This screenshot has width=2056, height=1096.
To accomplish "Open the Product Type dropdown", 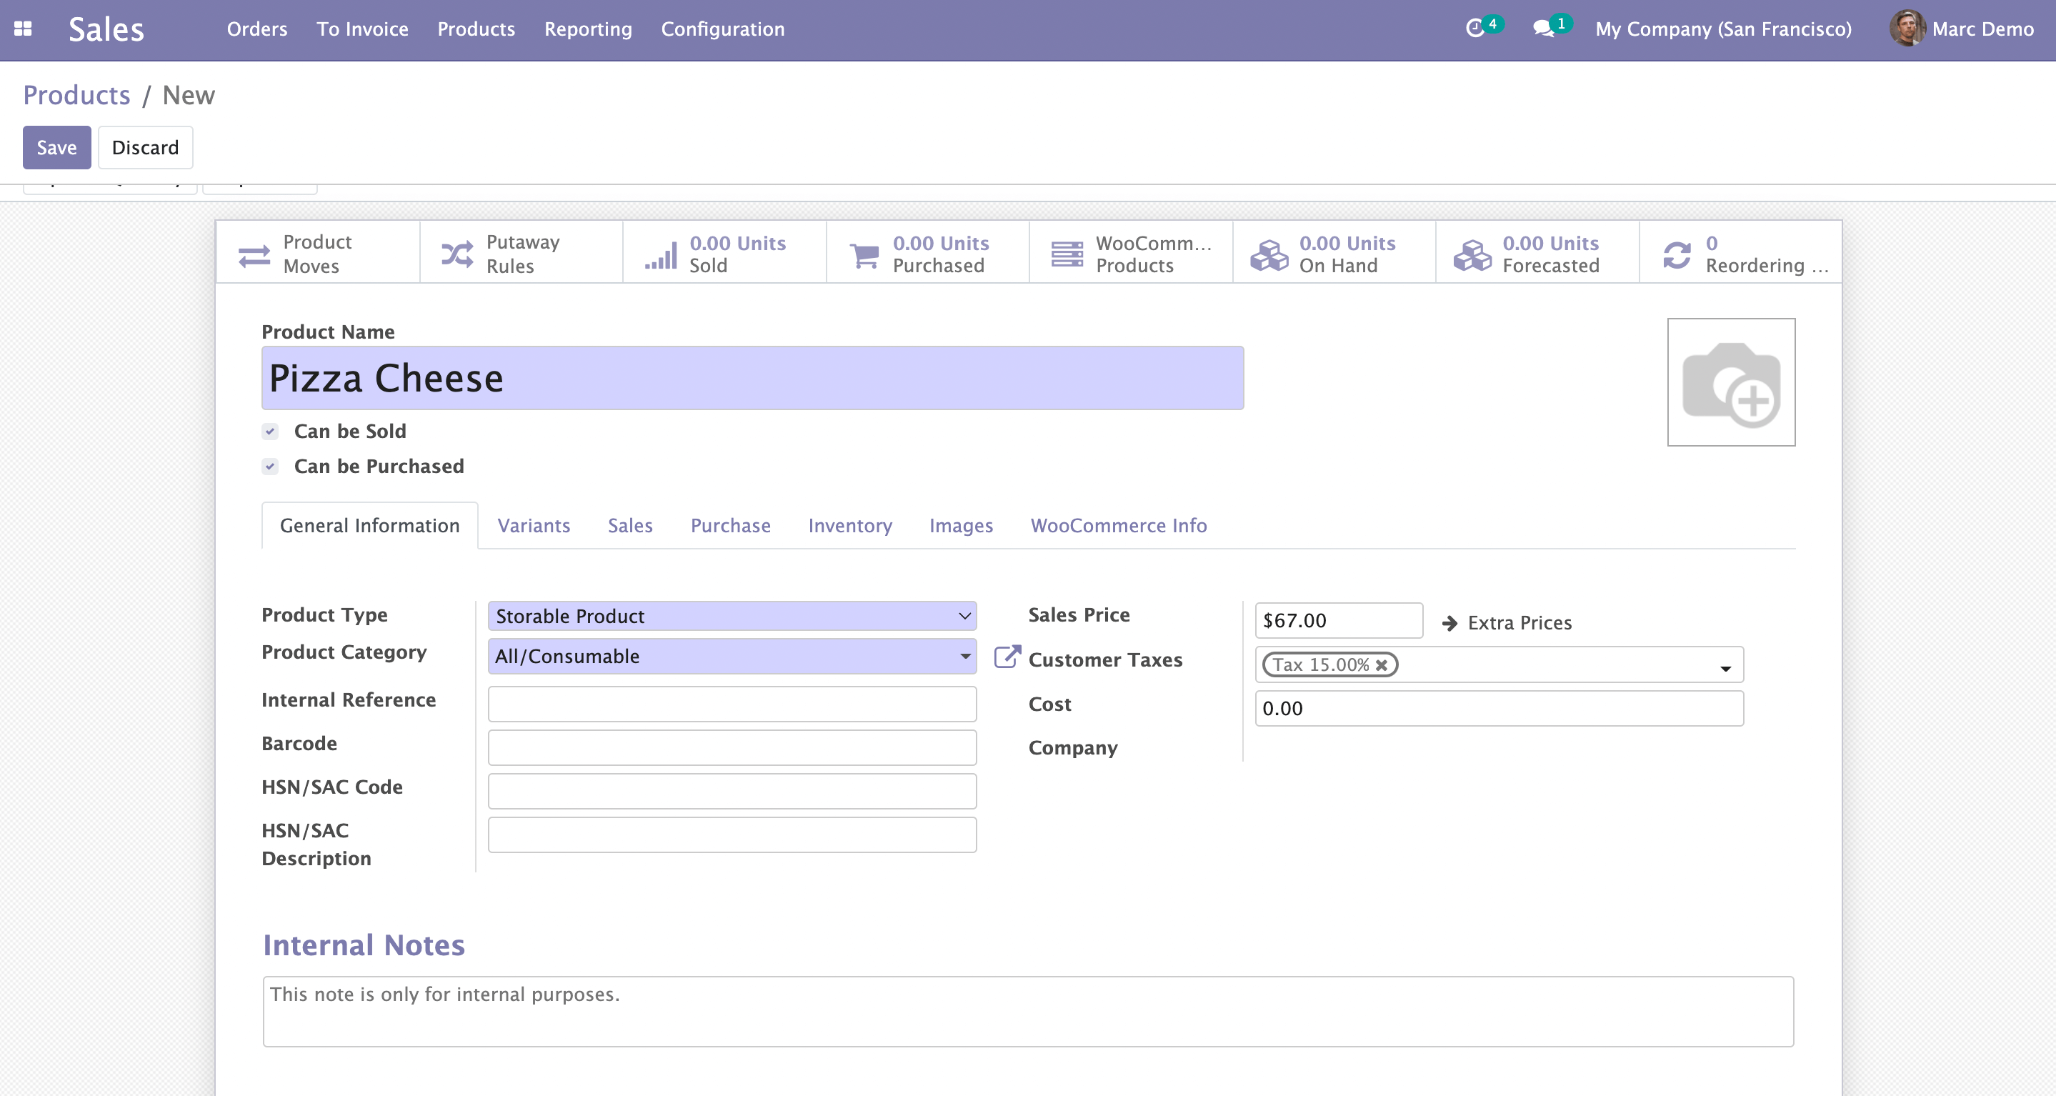I will click(731, 617).
